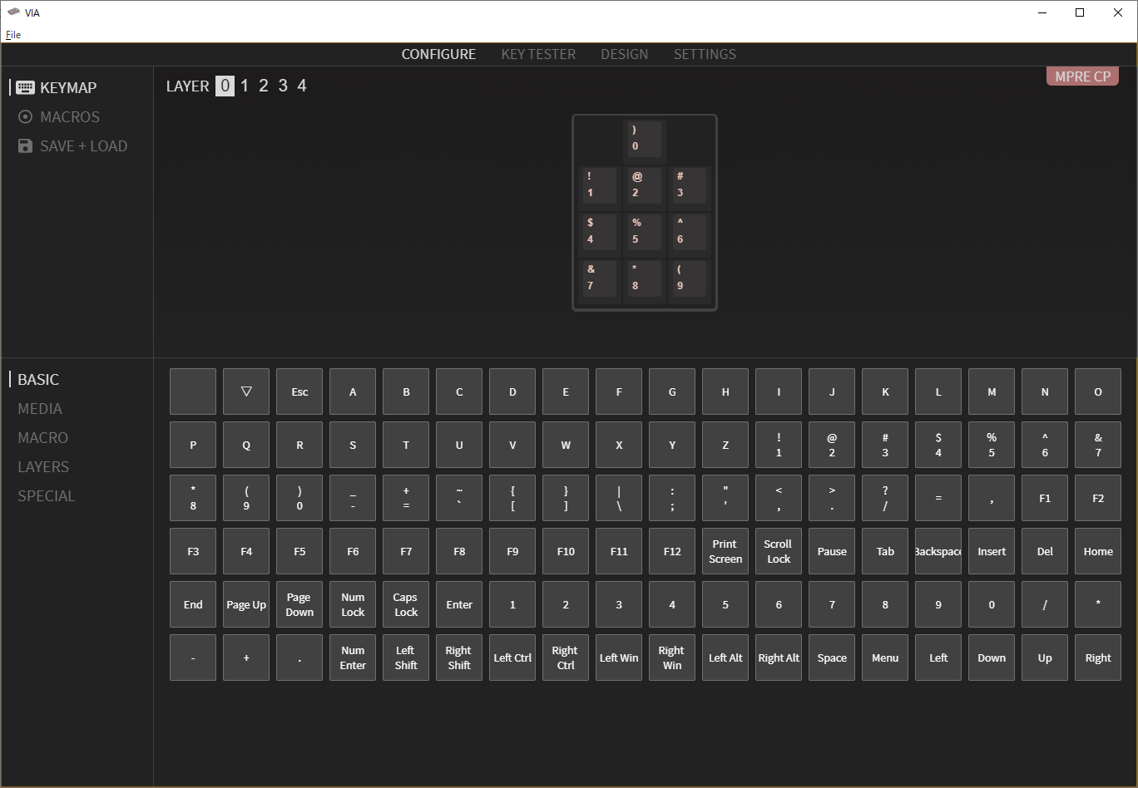Open the KEYMAP section
This screenshot has height=788, width=1138.
click(57, 87)
